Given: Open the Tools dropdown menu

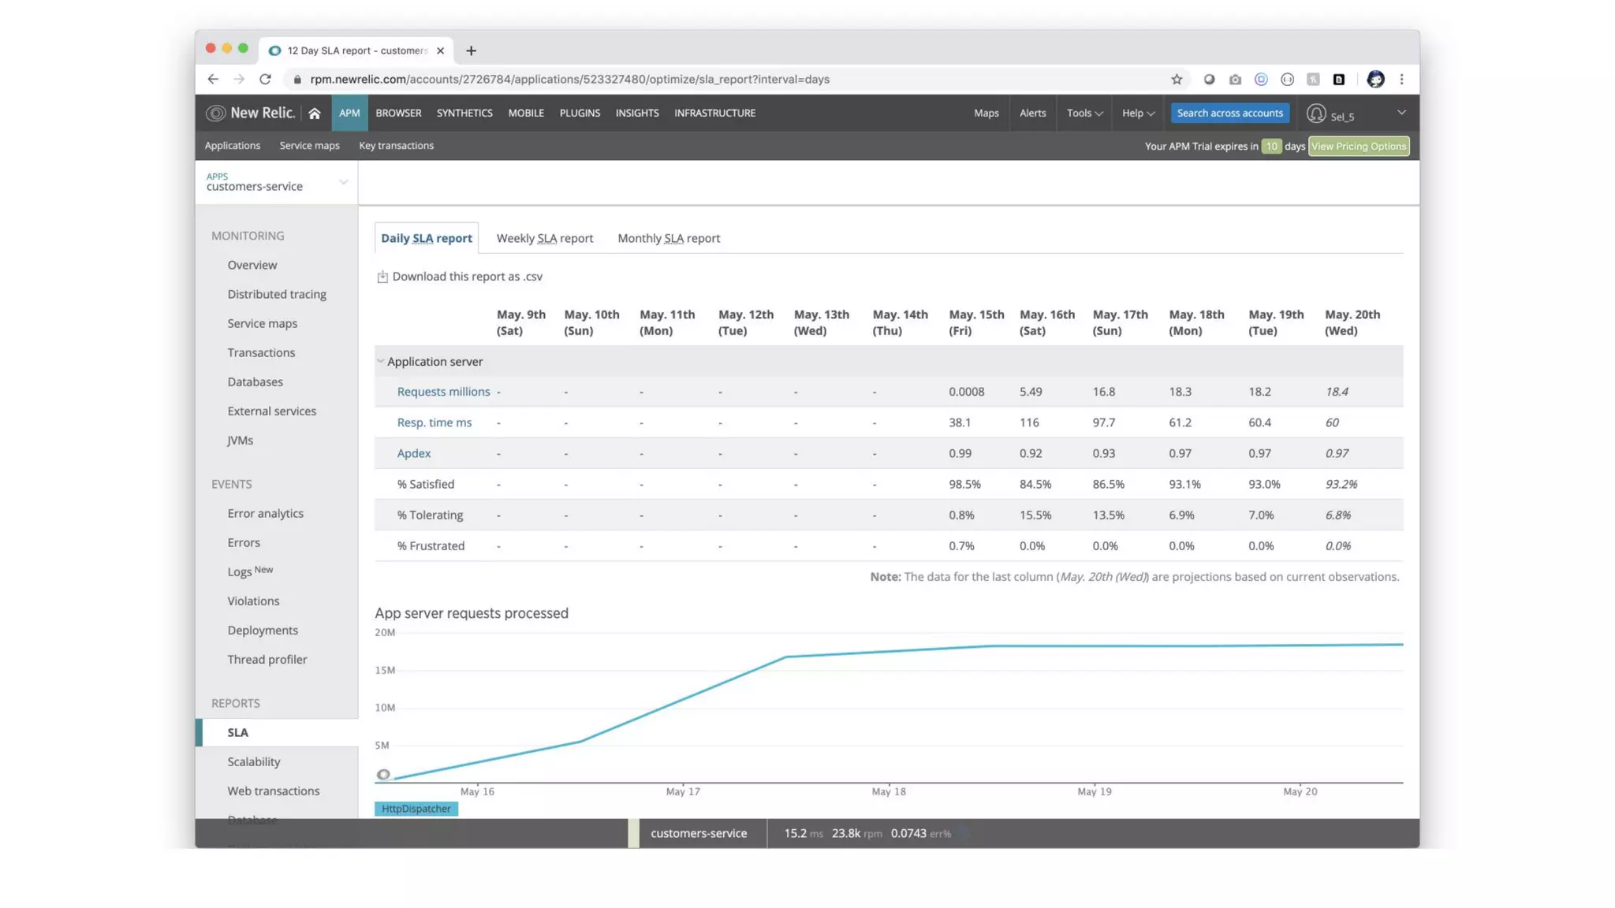Looking at the screenshot, I should pos(1084,113).
